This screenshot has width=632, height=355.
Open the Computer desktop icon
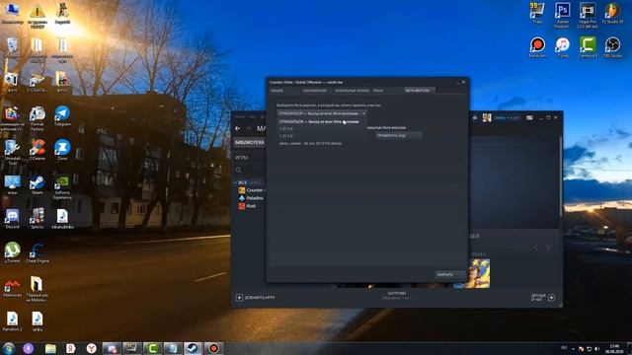pos(12,13)
